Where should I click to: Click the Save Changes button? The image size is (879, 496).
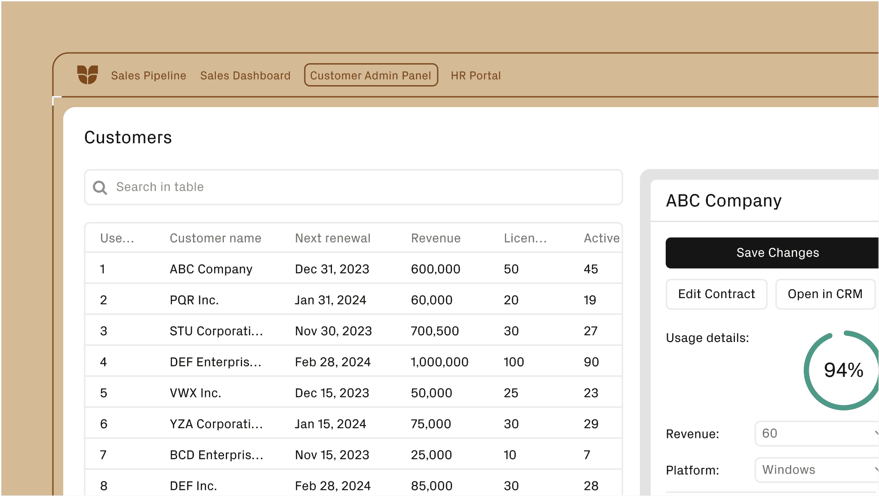(x=777, y=253)
